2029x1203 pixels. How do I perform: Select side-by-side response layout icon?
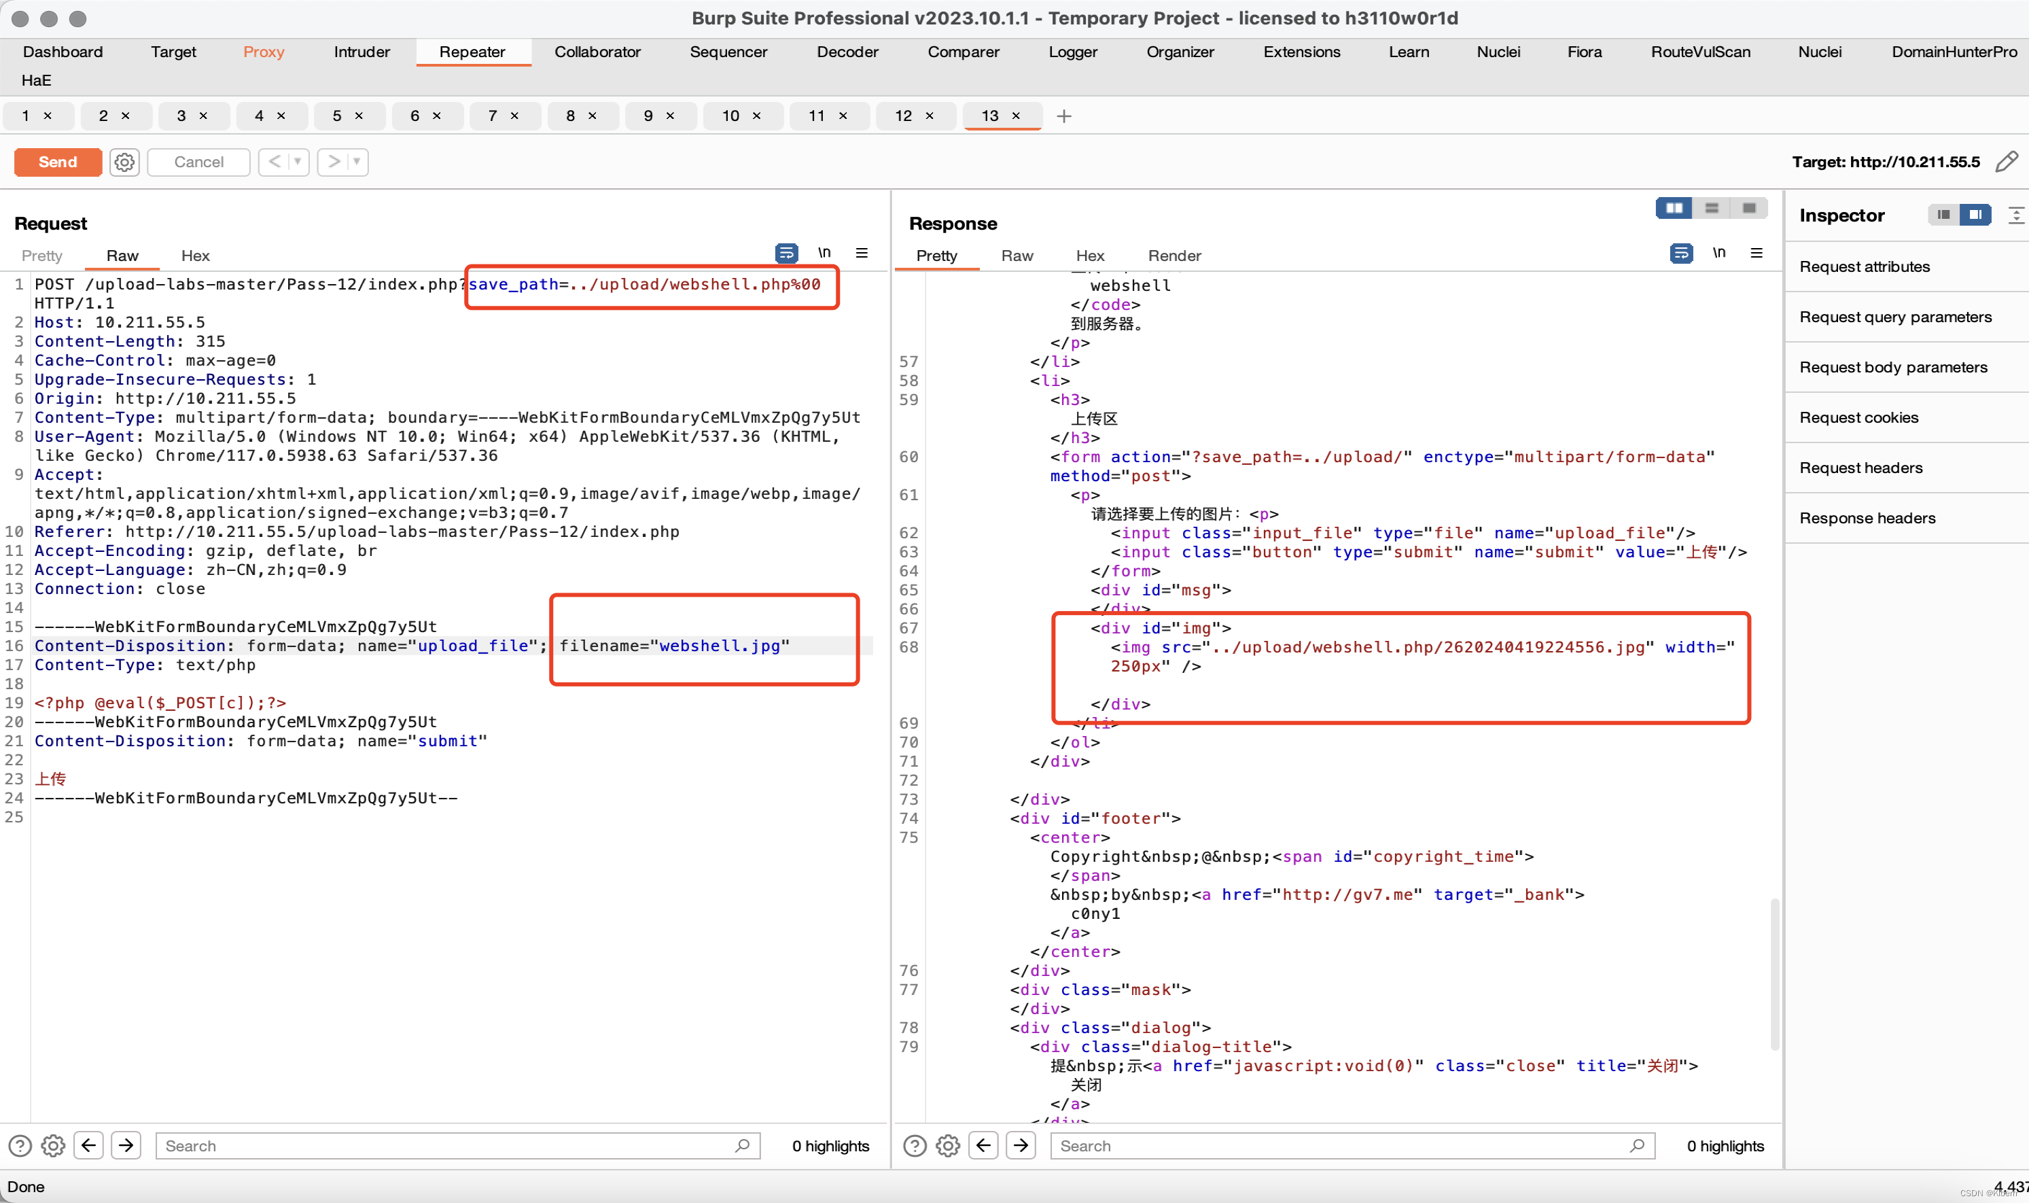click(x=1673, y=209)
